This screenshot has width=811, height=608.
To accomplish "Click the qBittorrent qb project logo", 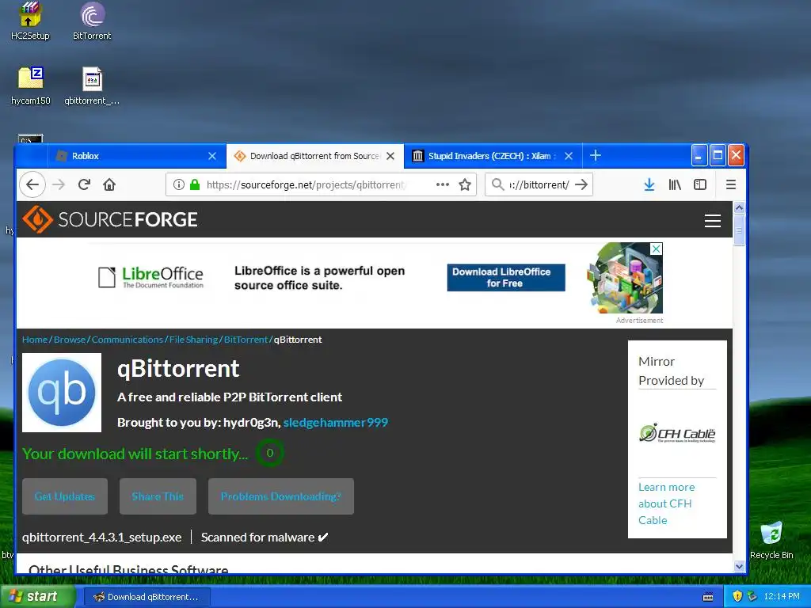I will [x=62, y=393].
